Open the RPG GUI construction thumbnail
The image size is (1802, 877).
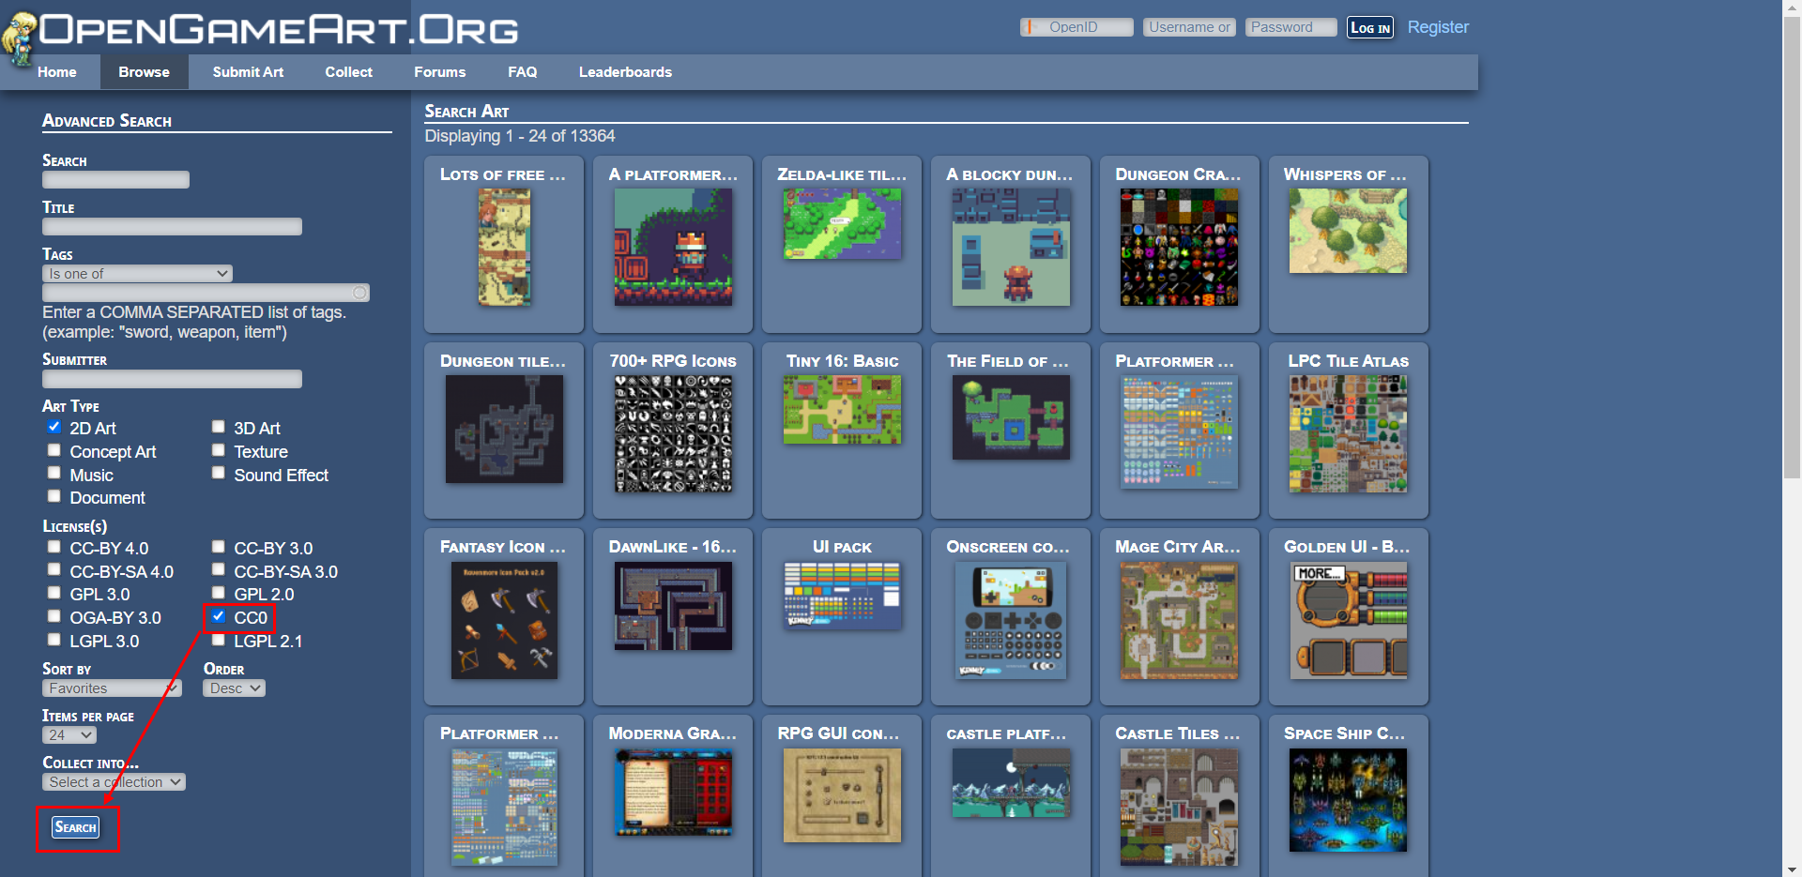click(x=842, y=795)
